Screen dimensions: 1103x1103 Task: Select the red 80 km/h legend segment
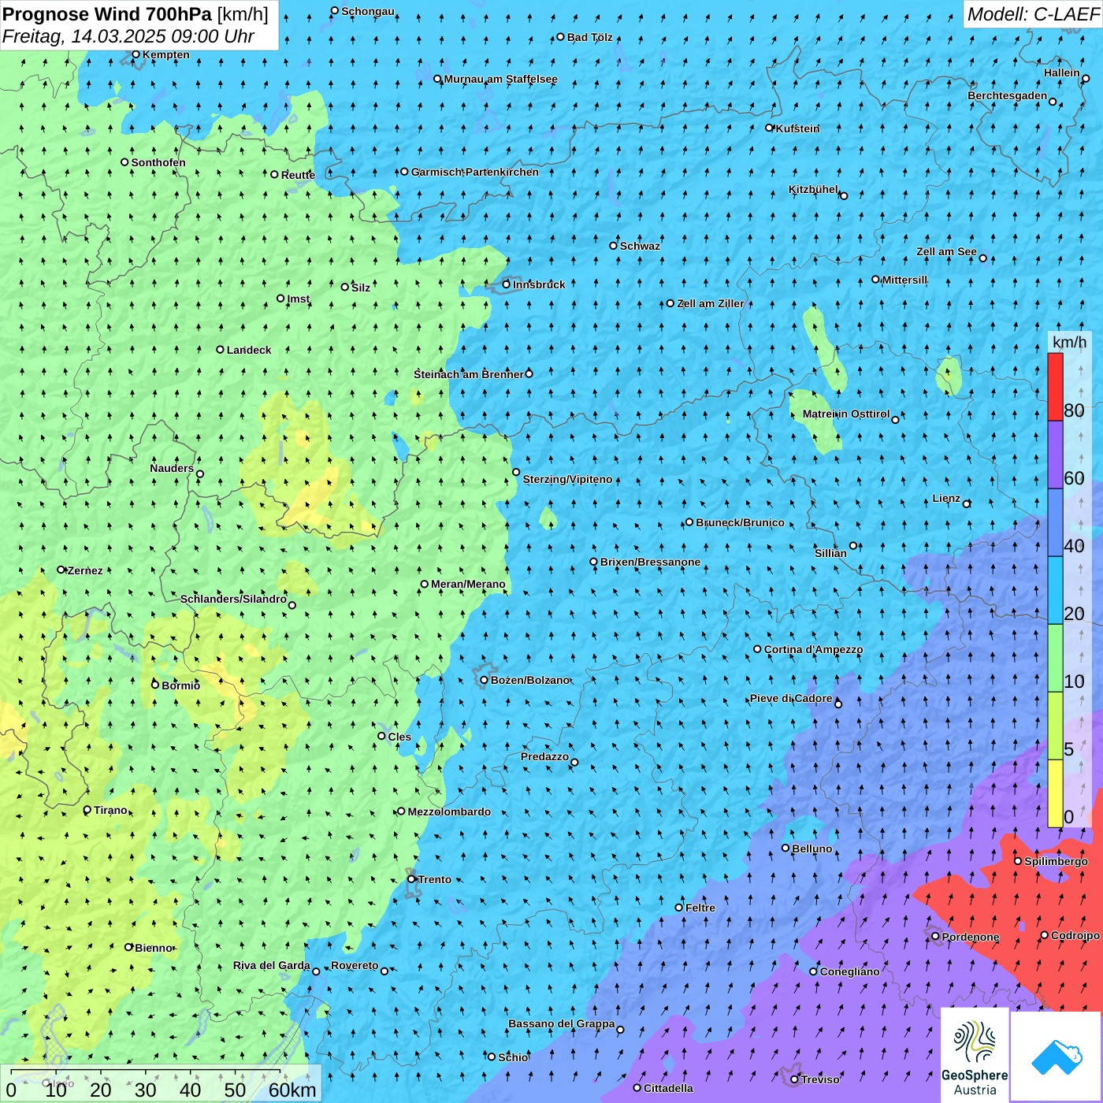1055,387
